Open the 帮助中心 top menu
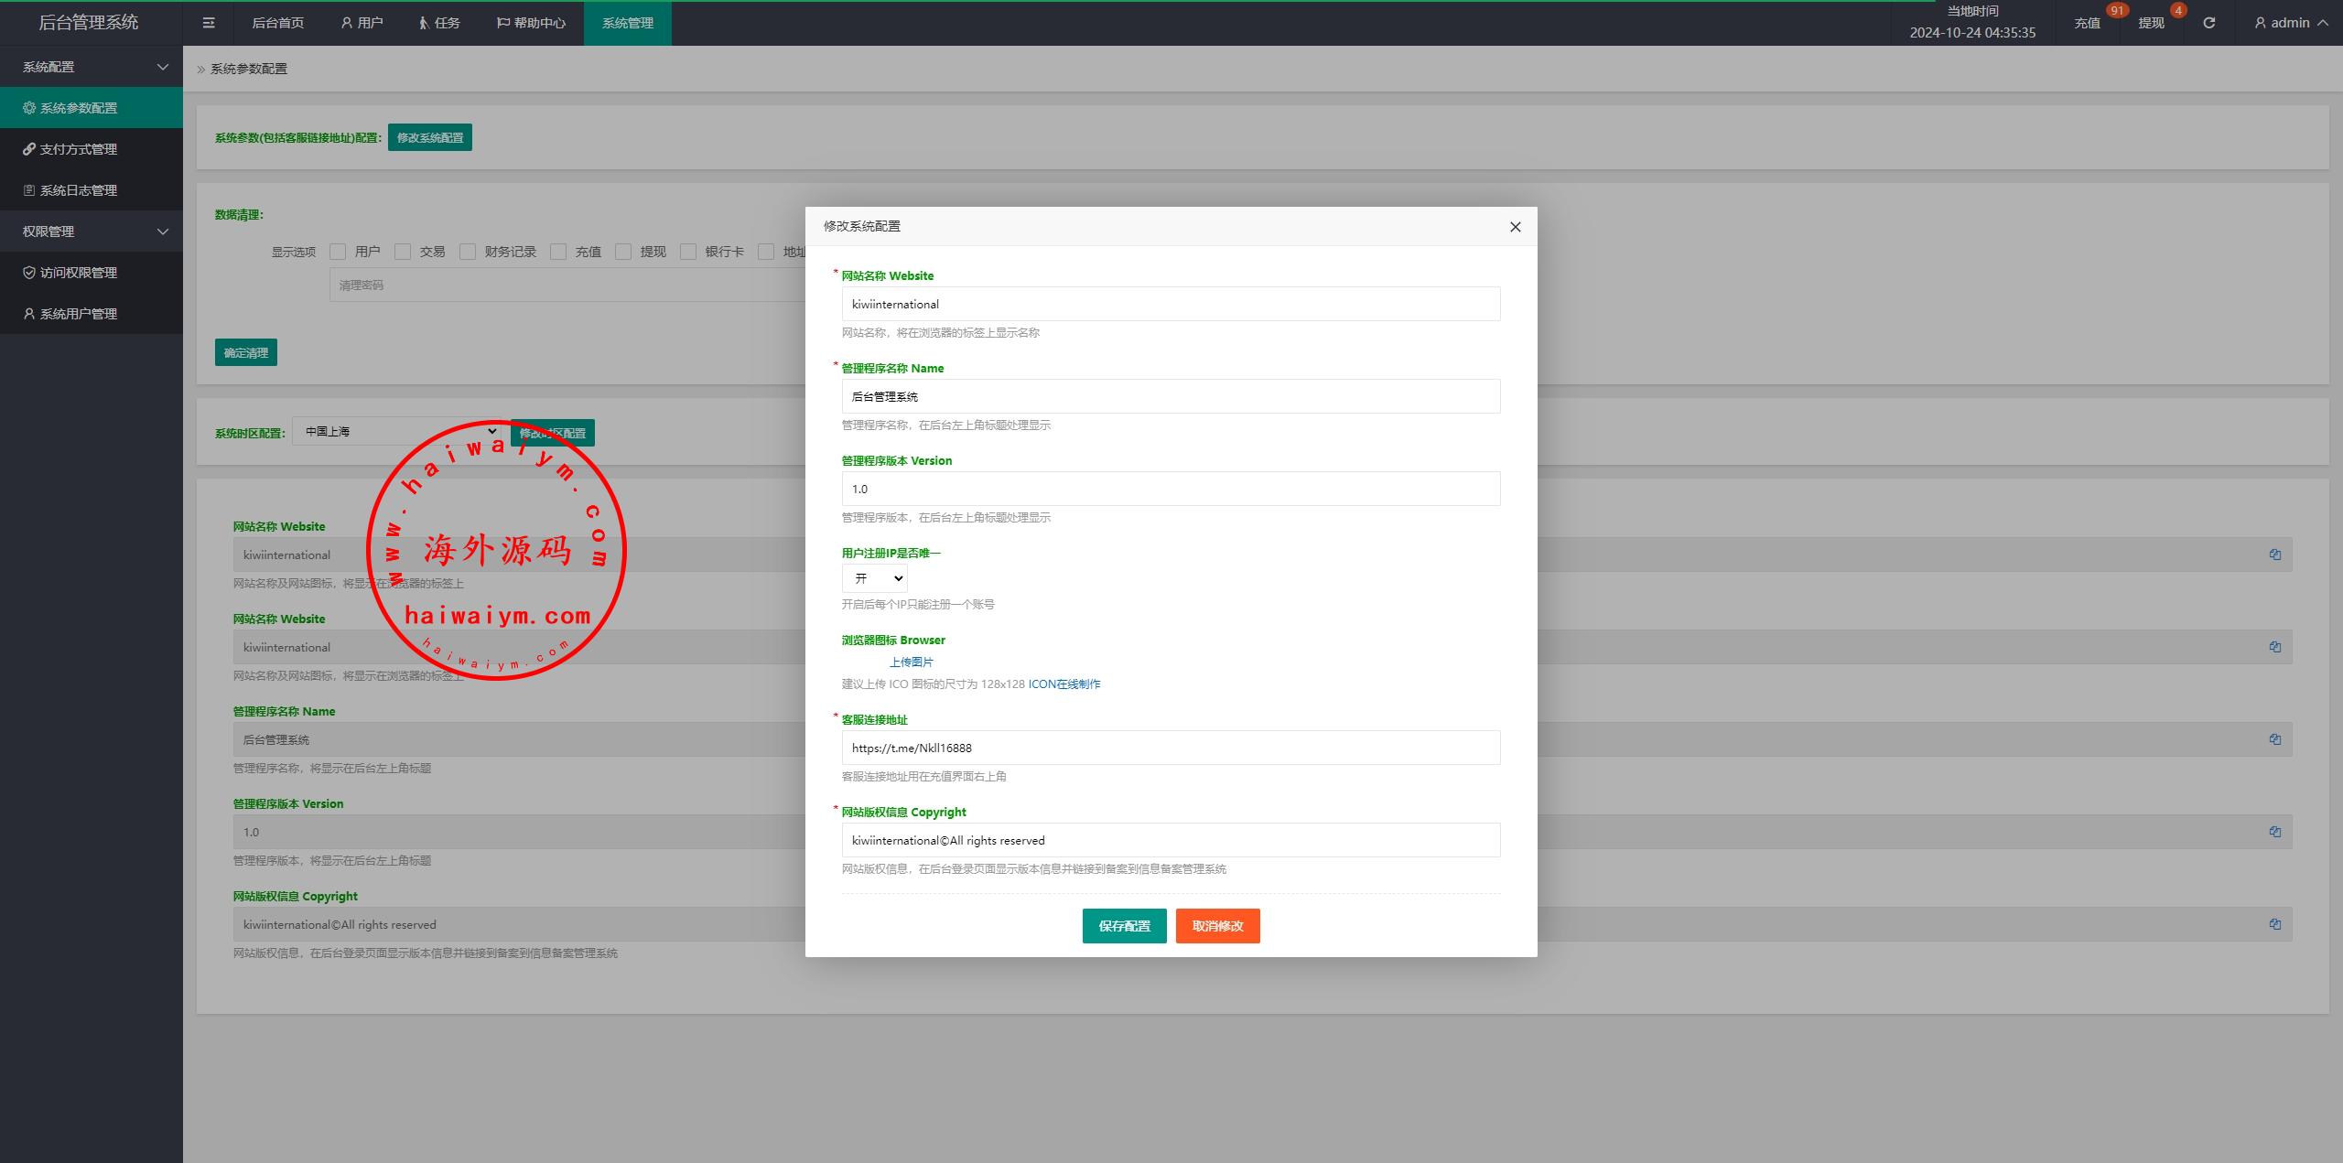Screen dimensions: 2343x1163 [x=531, y=23]
